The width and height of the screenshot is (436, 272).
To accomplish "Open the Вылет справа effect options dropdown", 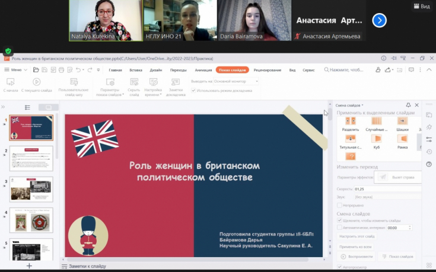I will tap(398, 177).
